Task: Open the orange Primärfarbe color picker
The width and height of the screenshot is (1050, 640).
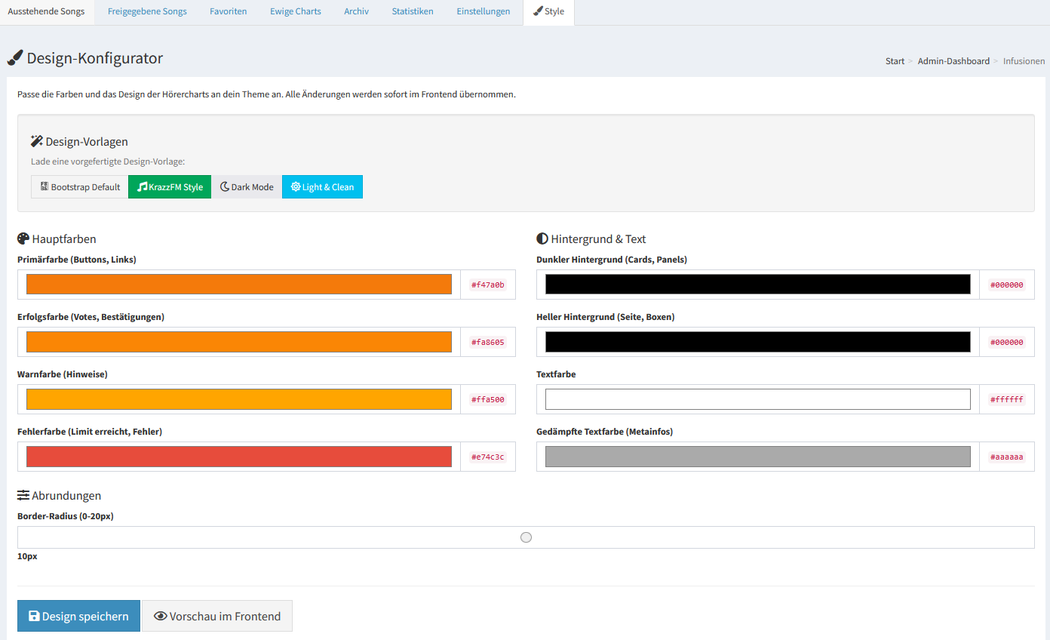Action: click(x=238, y=285)
